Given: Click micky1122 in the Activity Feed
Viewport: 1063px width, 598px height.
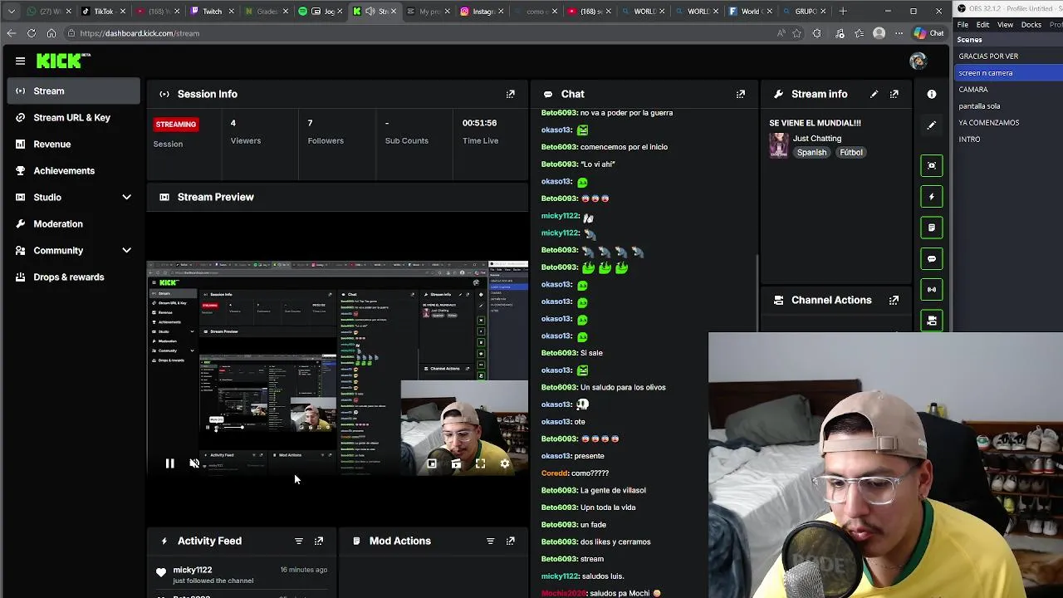Looking at the screenshot, I should point(193,570).
